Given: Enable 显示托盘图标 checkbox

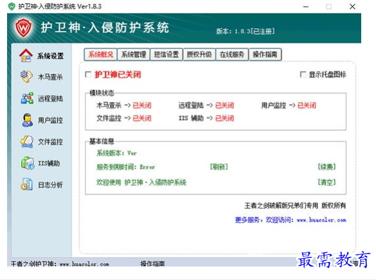Looking at the screenshot, I should [x=303, y=74].
